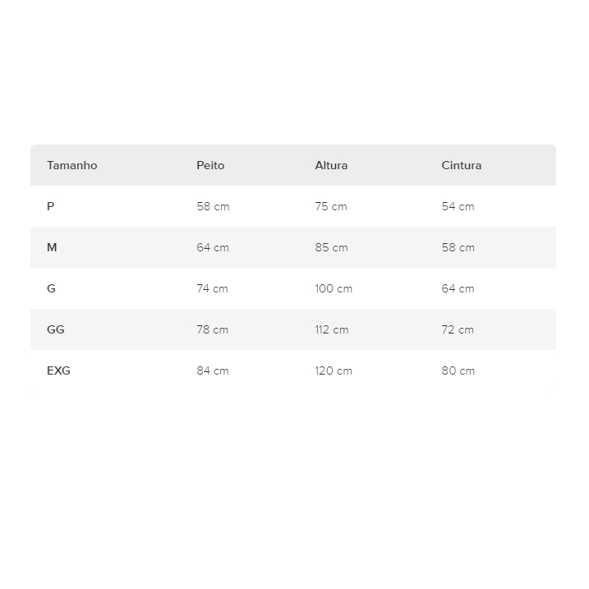Select the P size row label
Screen dimensions: 589x589
point(50,206)
